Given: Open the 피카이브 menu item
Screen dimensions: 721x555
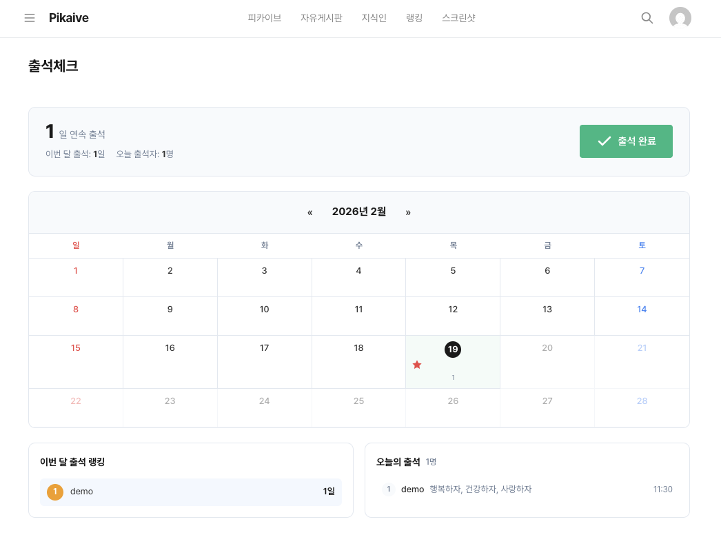Looking at the screenshot, I should (x=265, y=18).
